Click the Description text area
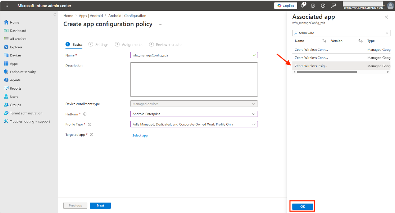395x213 pixels. point(194,80)
